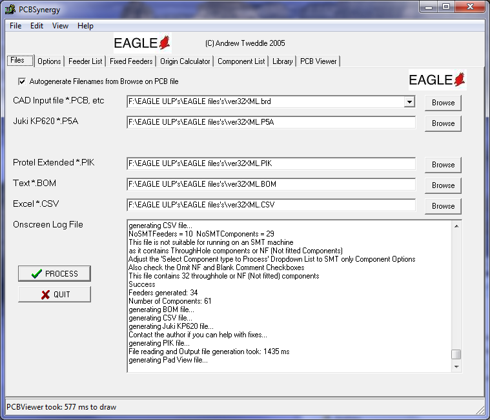Open the View menu
This screenshot has width=490, height=420.
click(60, 26)
